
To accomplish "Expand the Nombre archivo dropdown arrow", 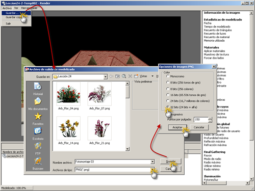I will [152, 161].
